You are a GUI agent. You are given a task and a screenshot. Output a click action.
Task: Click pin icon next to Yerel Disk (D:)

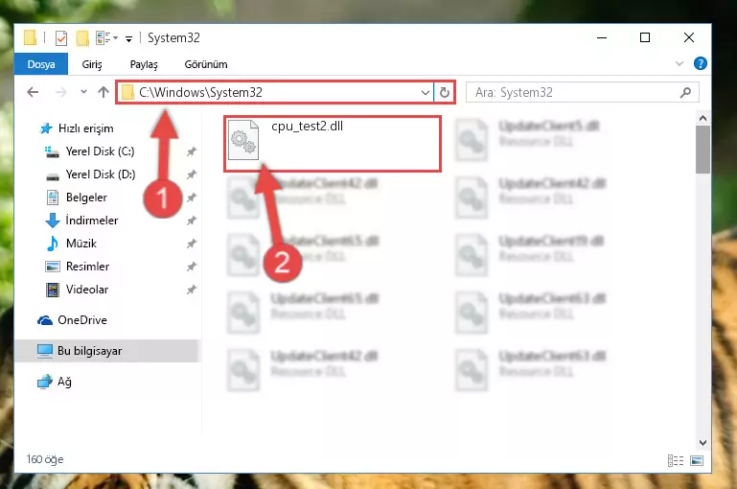tap(192, 175)
